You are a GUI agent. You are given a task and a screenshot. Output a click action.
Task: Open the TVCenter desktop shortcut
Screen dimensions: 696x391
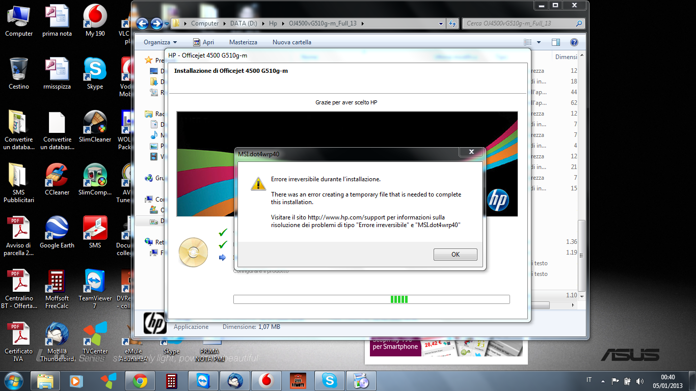[95, 338]
